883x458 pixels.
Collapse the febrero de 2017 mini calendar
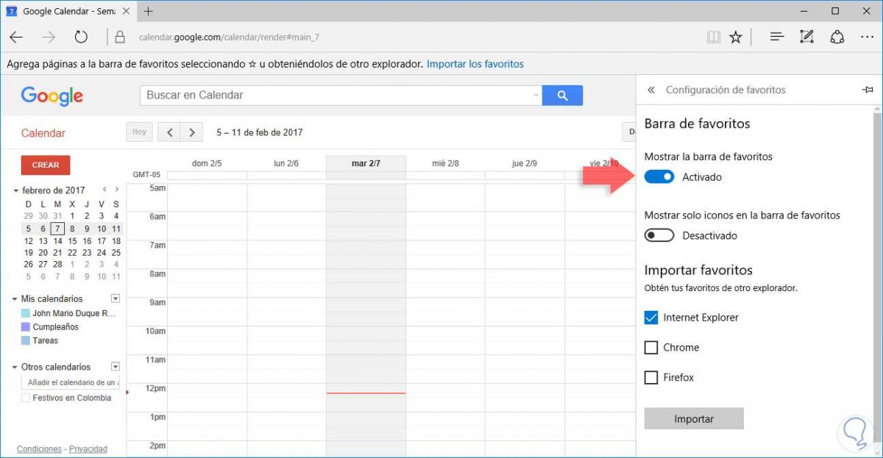15,190
